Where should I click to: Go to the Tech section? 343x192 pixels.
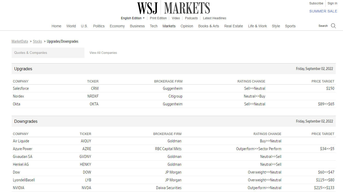point(154,26)
